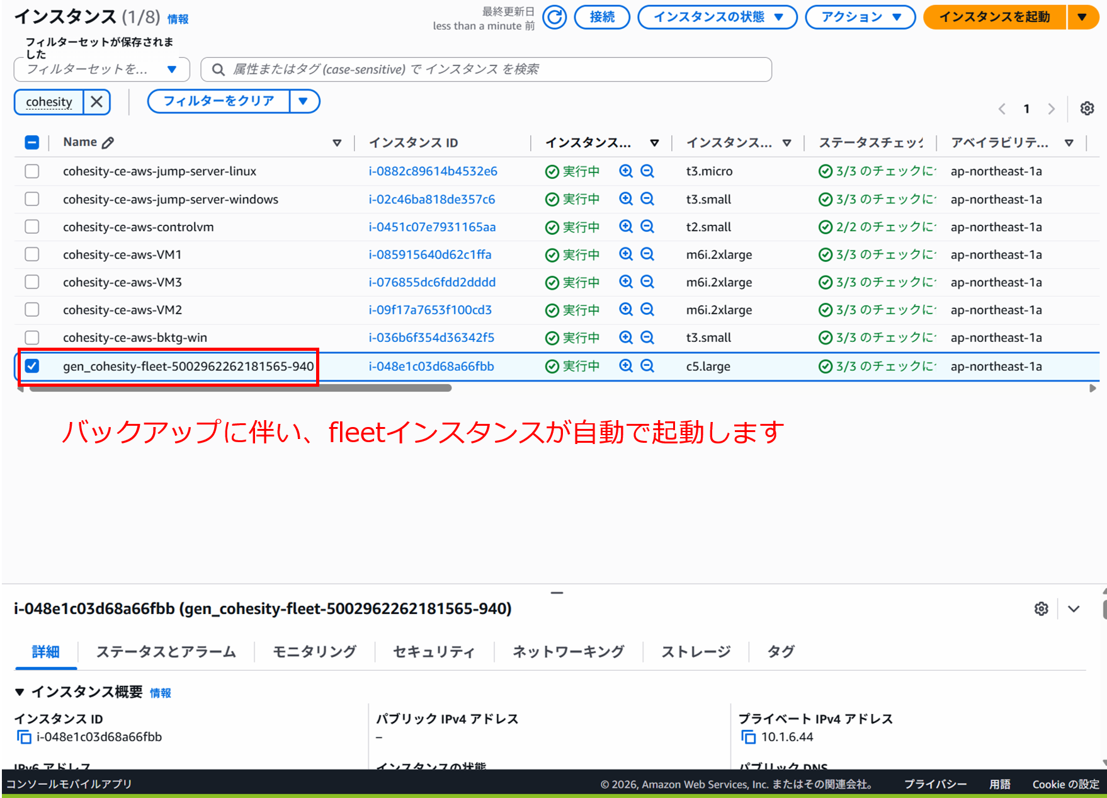Zoom out filter for bktg-win state
The height and width of the screenshot is (798, 1107).
647,338
